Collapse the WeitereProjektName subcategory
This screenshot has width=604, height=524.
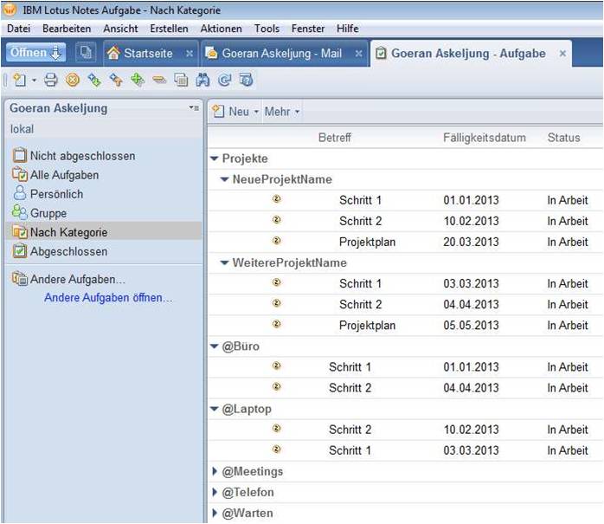coord(225,262)
